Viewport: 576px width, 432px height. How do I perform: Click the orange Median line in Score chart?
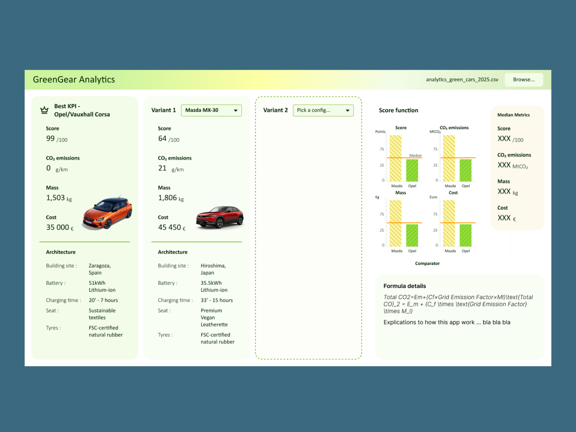(x=404, y=158)
